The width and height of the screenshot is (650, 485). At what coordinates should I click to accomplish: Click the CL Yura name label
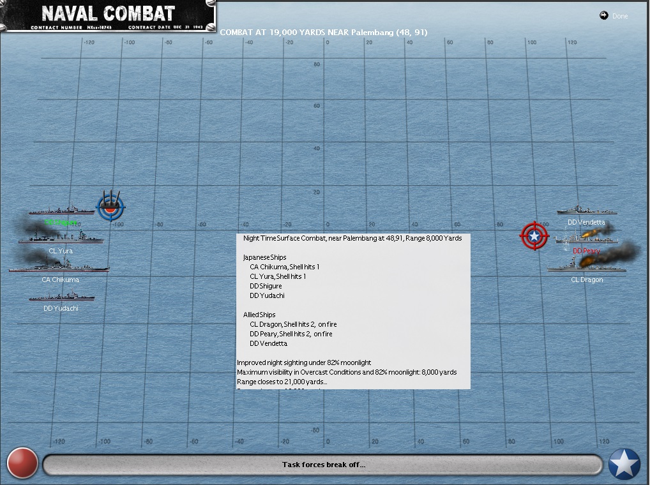(61, 251)
